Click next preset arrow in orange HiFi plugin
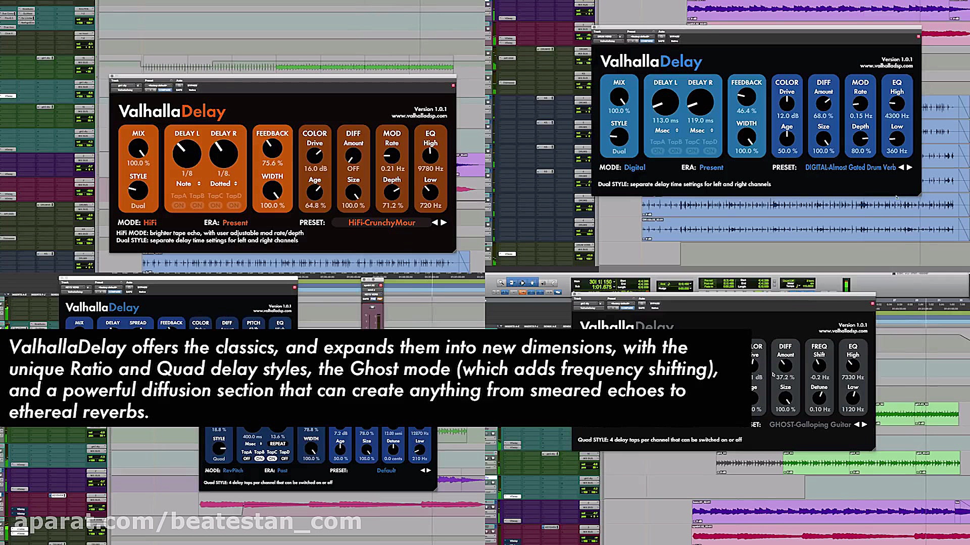970x545 pixels. click(x=444, y=223)
